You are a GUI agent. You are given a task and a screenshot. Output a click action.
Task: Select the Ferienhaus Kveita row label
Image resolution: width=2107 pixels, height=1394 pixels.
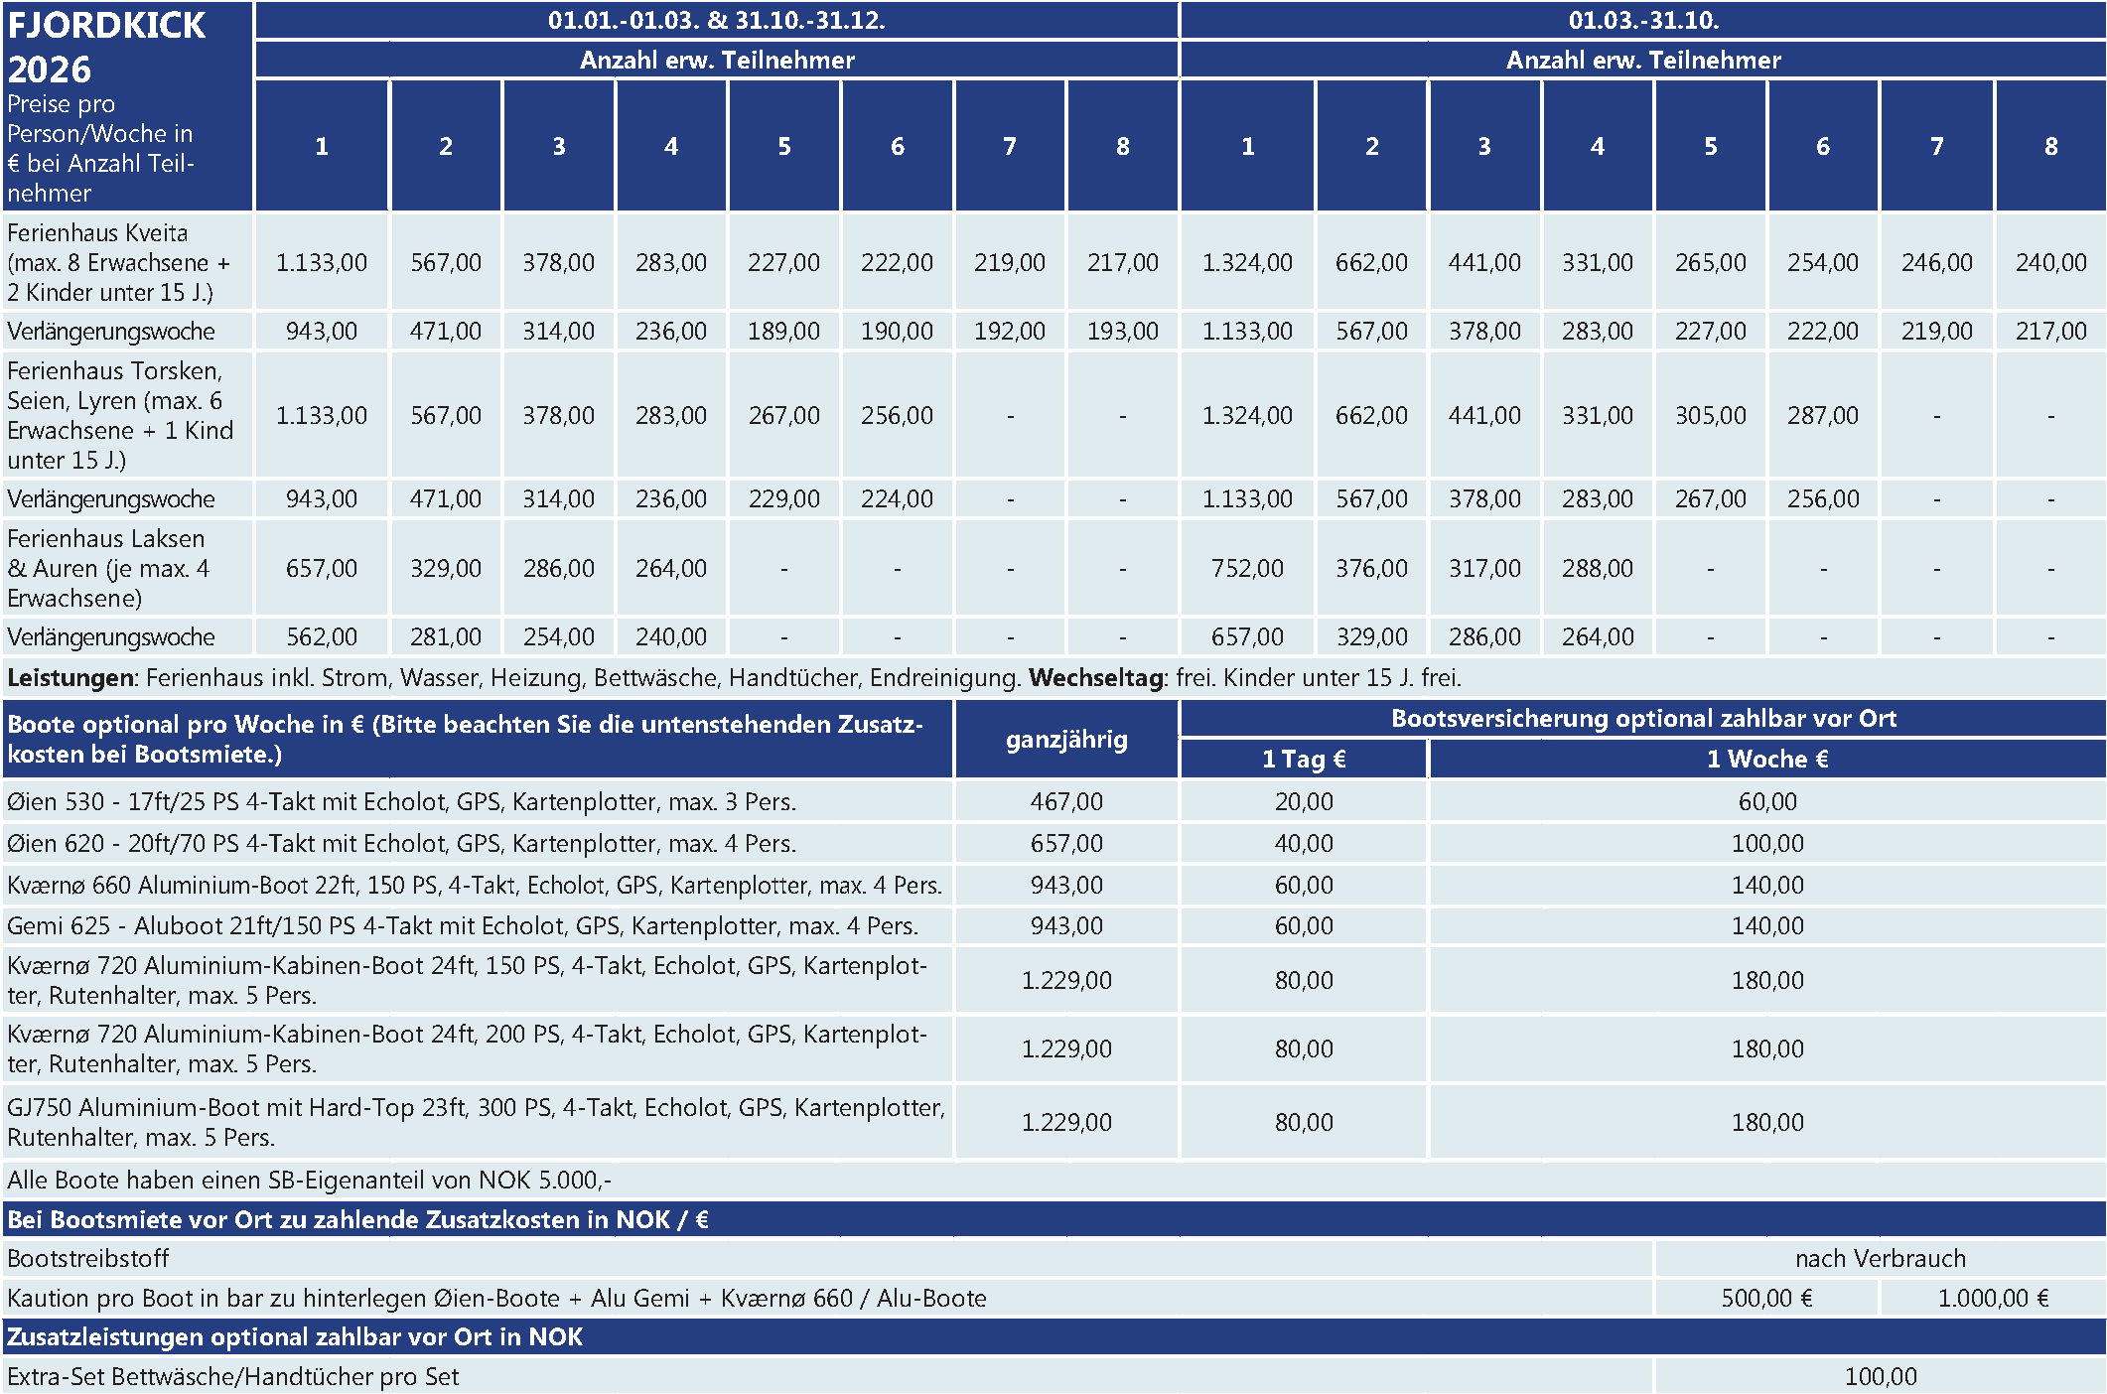click(x=117, y=262)
